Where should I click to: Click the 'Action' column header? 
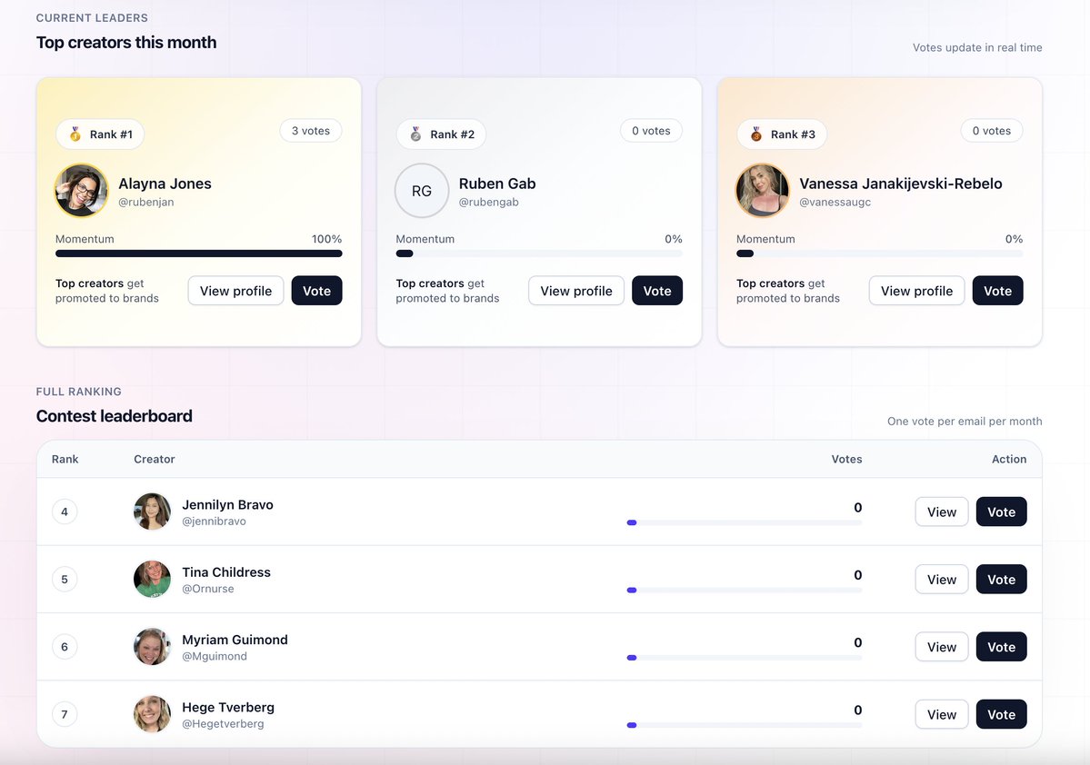coord(1009,460)
